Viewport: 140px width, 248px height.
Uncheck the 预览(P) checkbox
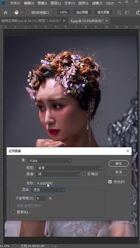pyautogui.click(x=110, y=182)
